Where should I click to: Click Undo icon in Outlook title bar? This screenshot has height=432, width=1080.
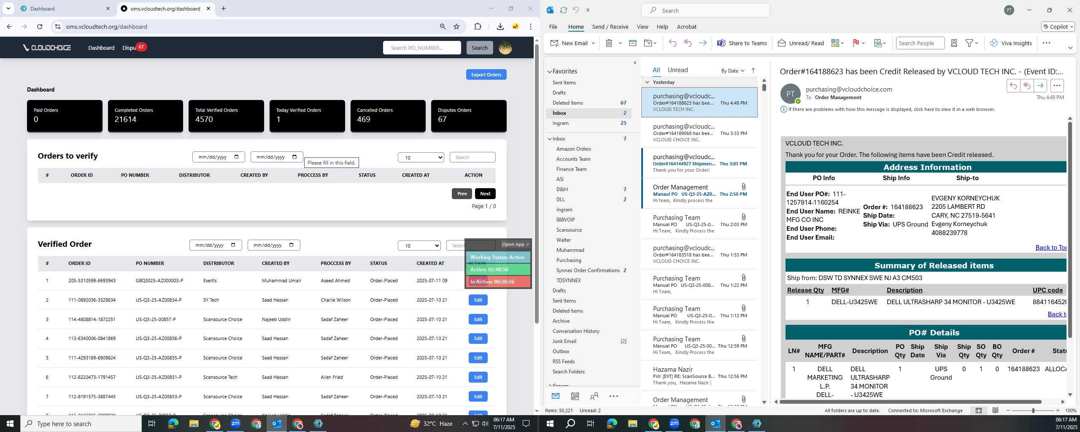575,10
